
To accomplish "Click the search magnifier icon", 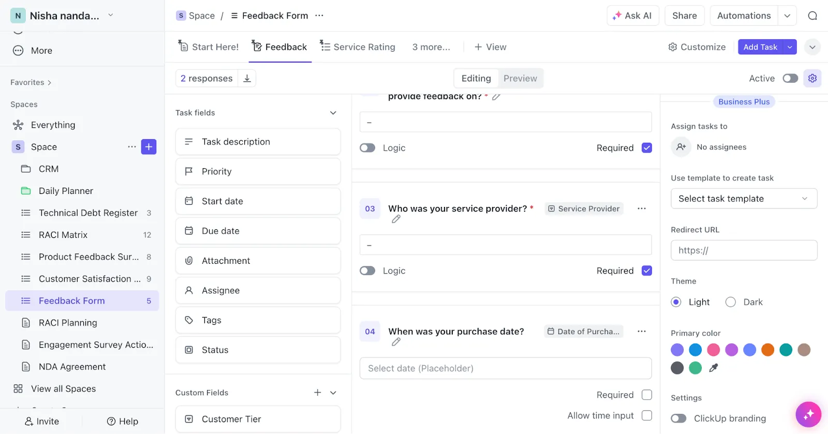I will (812, 16).
